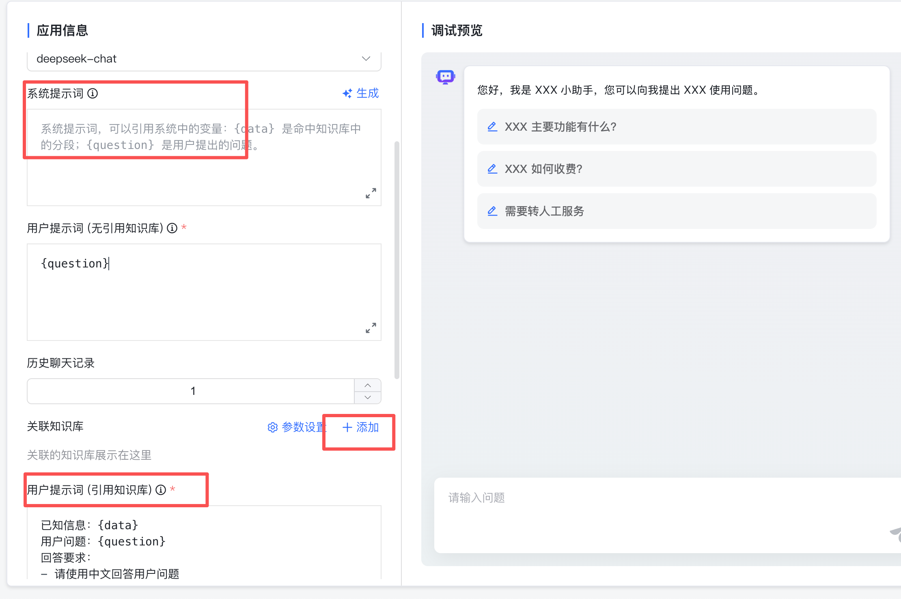Click the edit pencil icon beside XXX 主要功能有什么

[x=492, y=127]
